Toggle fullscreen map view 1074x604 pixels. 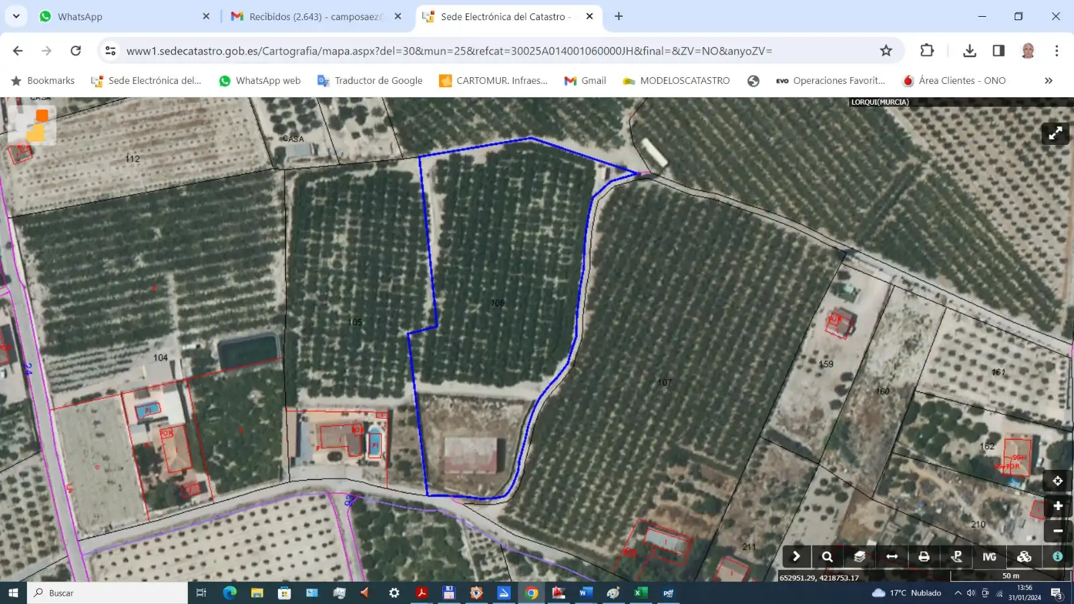pyautogui.click(x=1055, y=134)
